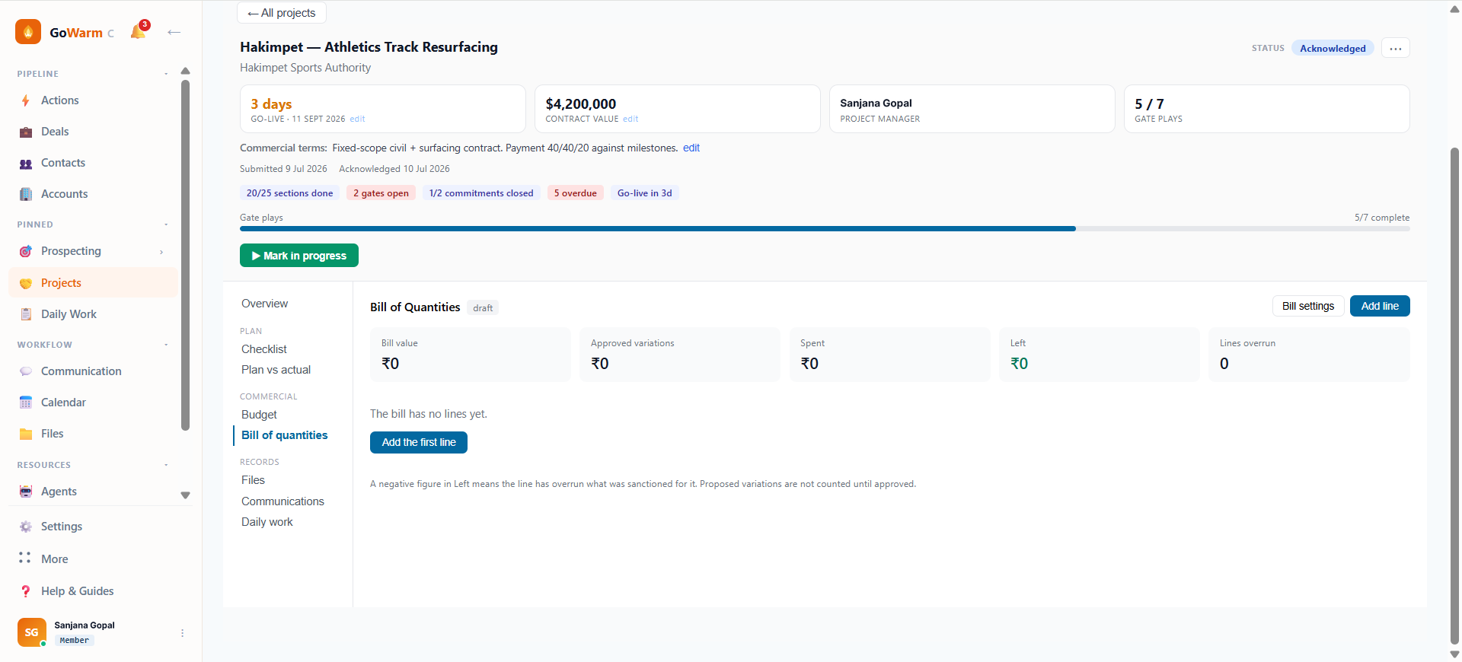This screenshot has width=1462, height=662.
Task: Collapse the PIPELINE section
Action: click(166, 74)
